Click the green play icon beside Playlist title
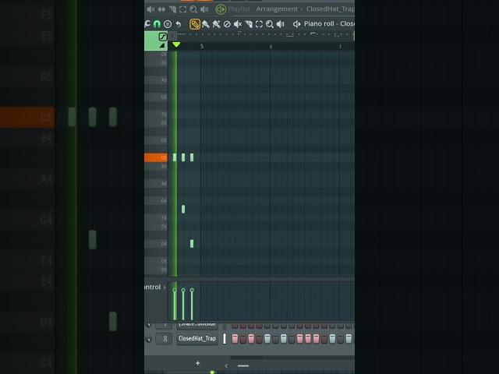499x374 pixels. point(220,9)
